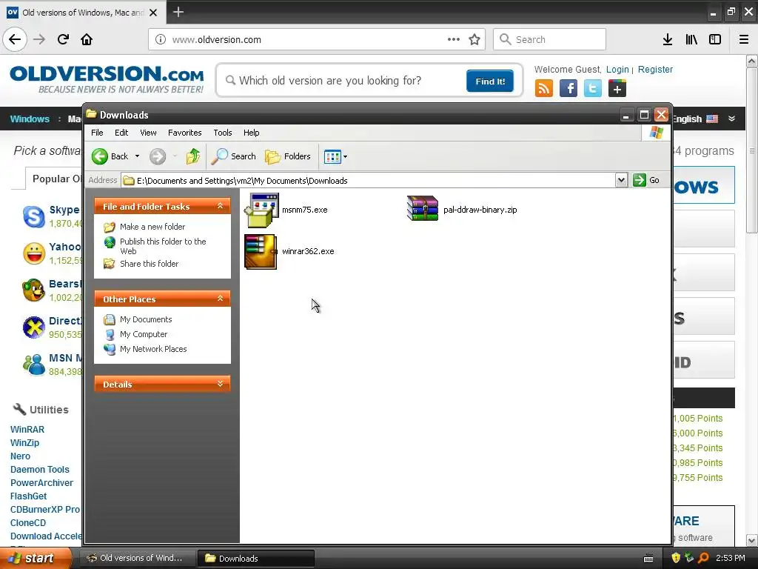Open the View menu
Image resolution: width=758 pixels, height=569 pixels.
[148, 133]
